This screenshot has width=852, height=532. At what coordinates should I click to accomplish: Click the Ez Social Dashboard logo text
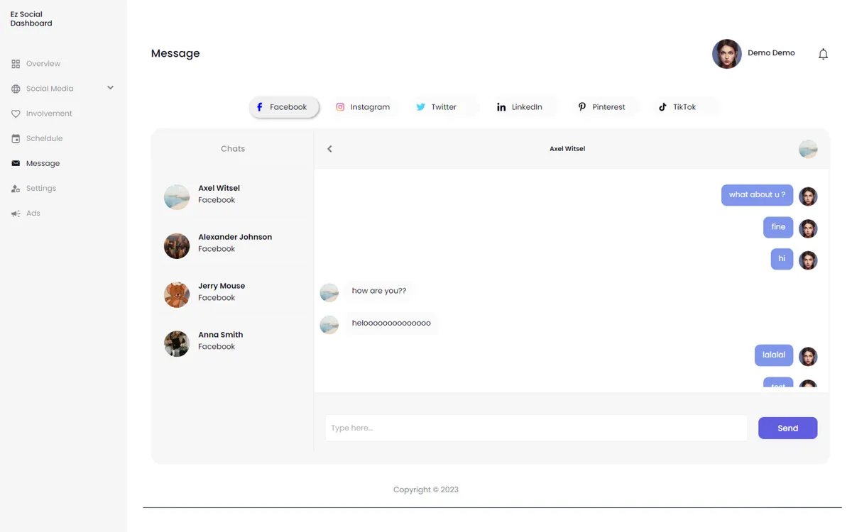[x=31, y=19]
